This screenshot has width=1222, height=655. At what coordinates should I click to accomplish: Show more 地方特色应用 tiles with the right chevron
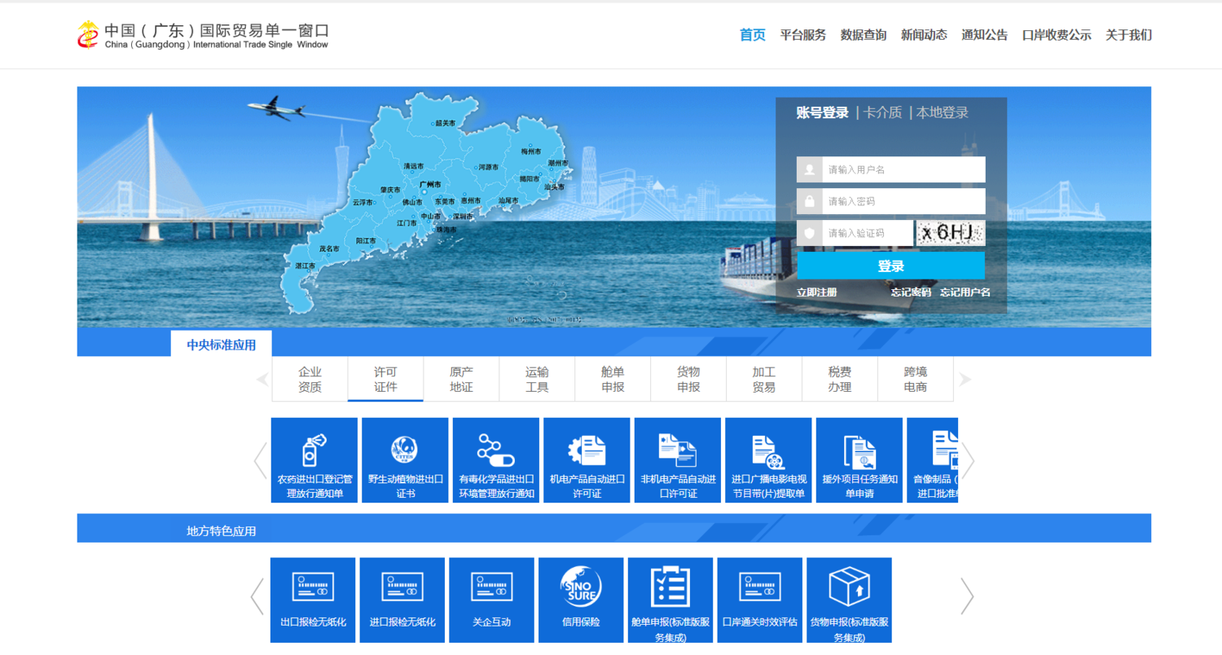click(967, 596)
